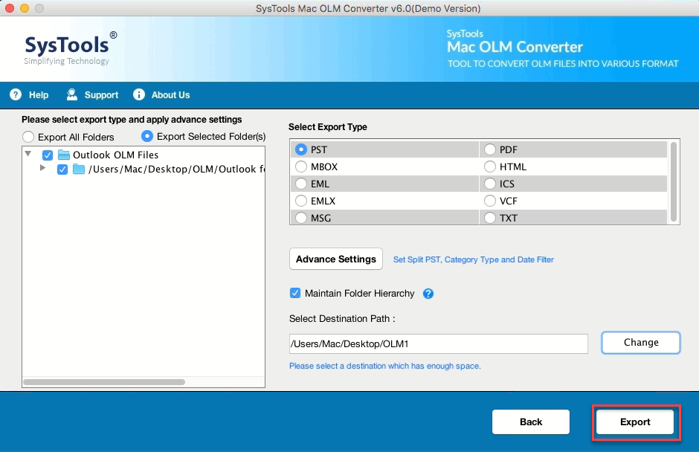Expand the /Users/Mac/Desktop/OLM folder node
The image size is (699, 452).
tap(43, 169)
